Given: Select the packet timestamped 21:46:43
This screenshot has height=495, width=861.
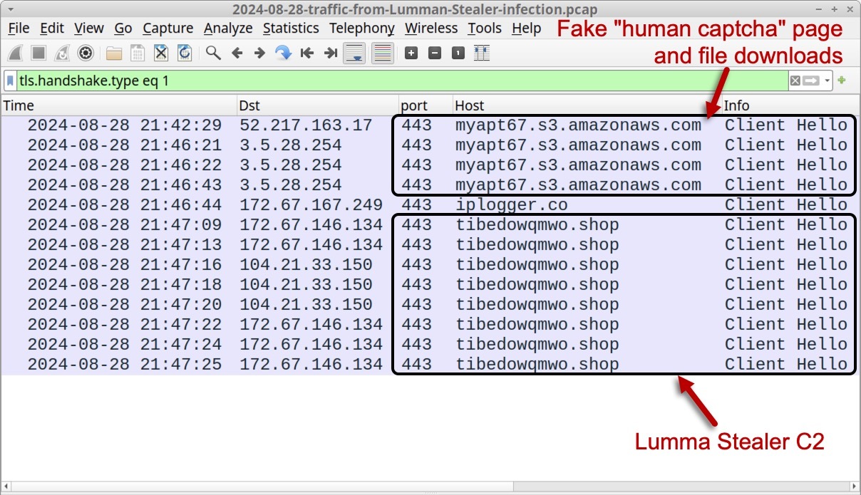Looking at the screenshot, I should (430, 185).
